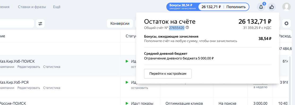Click the На поиске cell
The width and height of the screenshot is (295, 105).
click(x=227, y=103)
